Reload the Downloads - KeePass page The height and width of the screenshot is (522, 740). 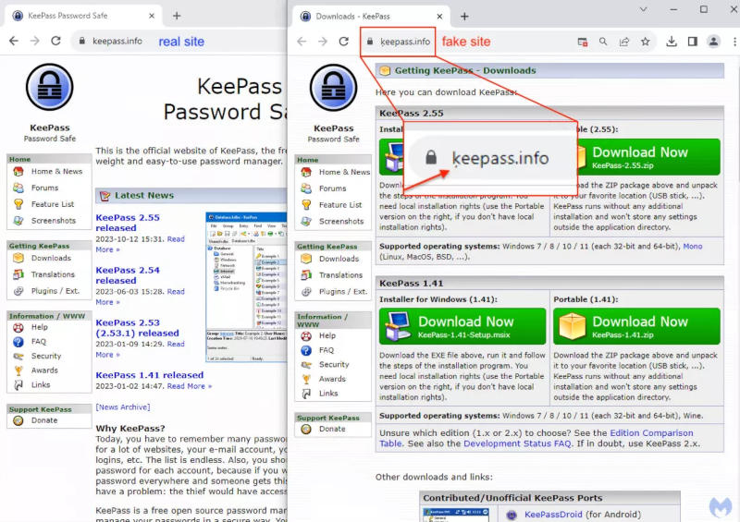click(344, 42)
